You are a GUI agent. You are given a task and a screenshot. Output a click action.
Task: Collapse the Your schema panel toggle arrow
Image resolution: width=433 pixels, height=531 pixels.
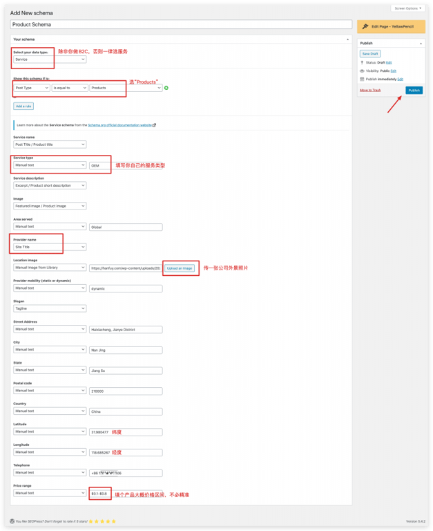click(347, 39)
